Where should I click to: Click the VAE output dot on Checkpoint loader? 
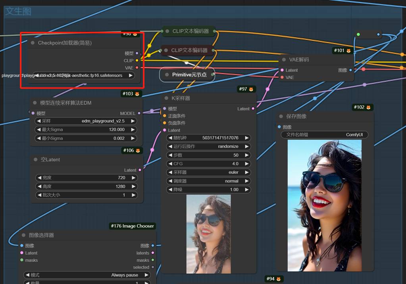pyautogui.click(x=137, y=68)
